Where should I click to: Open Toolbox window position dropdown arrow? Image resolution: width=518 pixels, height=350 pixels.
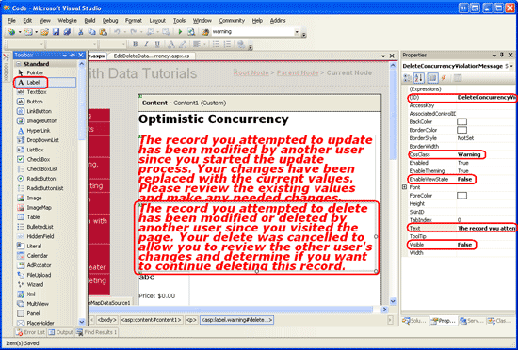pos(65,56)
